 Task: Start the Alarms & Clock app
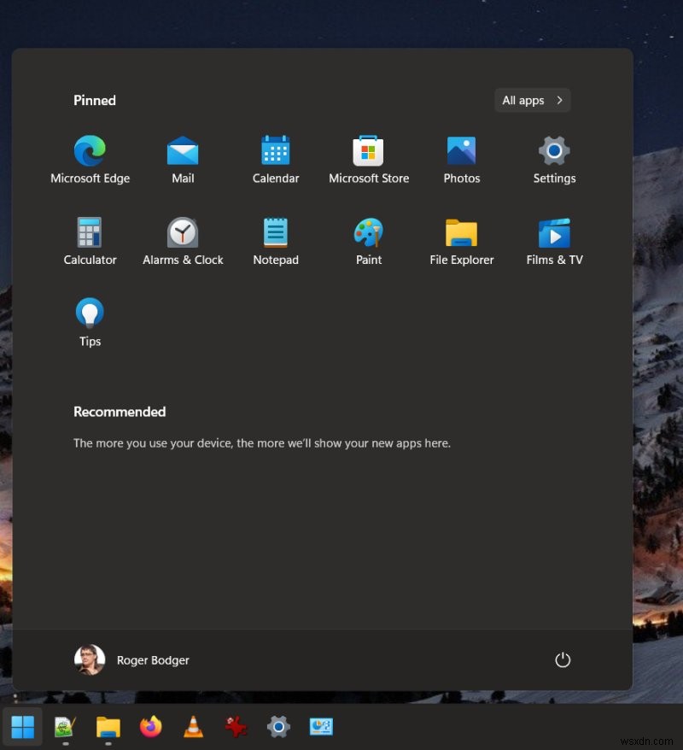183,233
